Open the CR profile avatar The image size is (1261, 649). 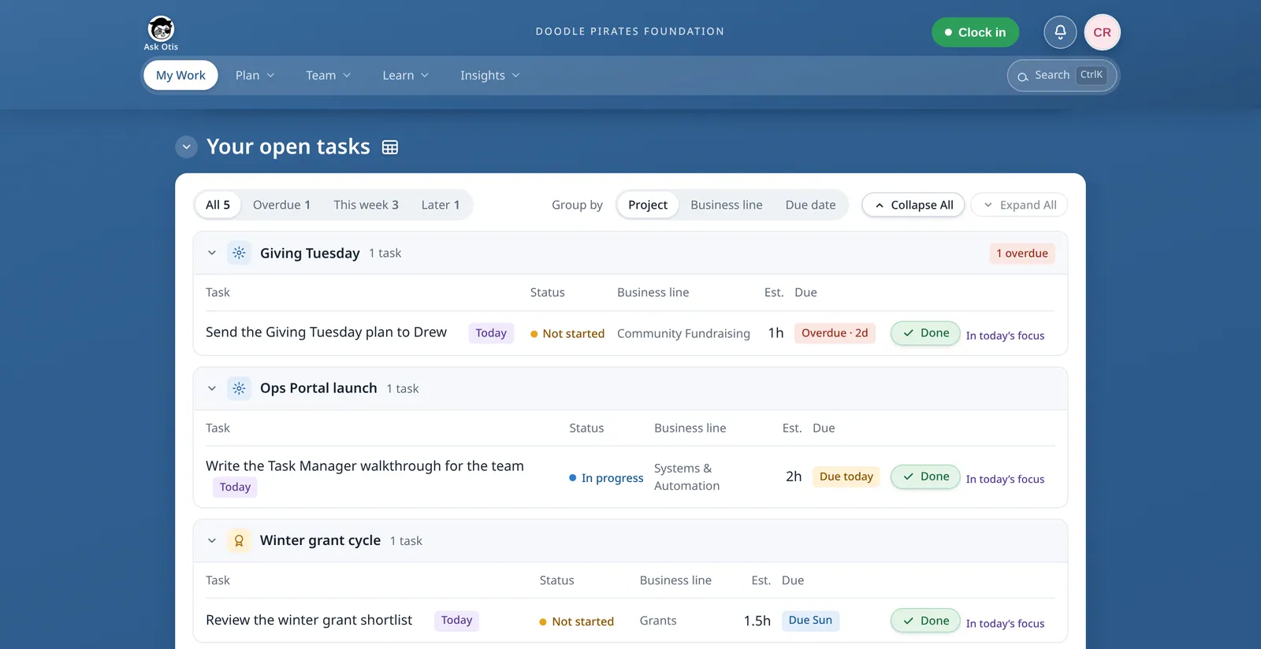(1102, 32)
